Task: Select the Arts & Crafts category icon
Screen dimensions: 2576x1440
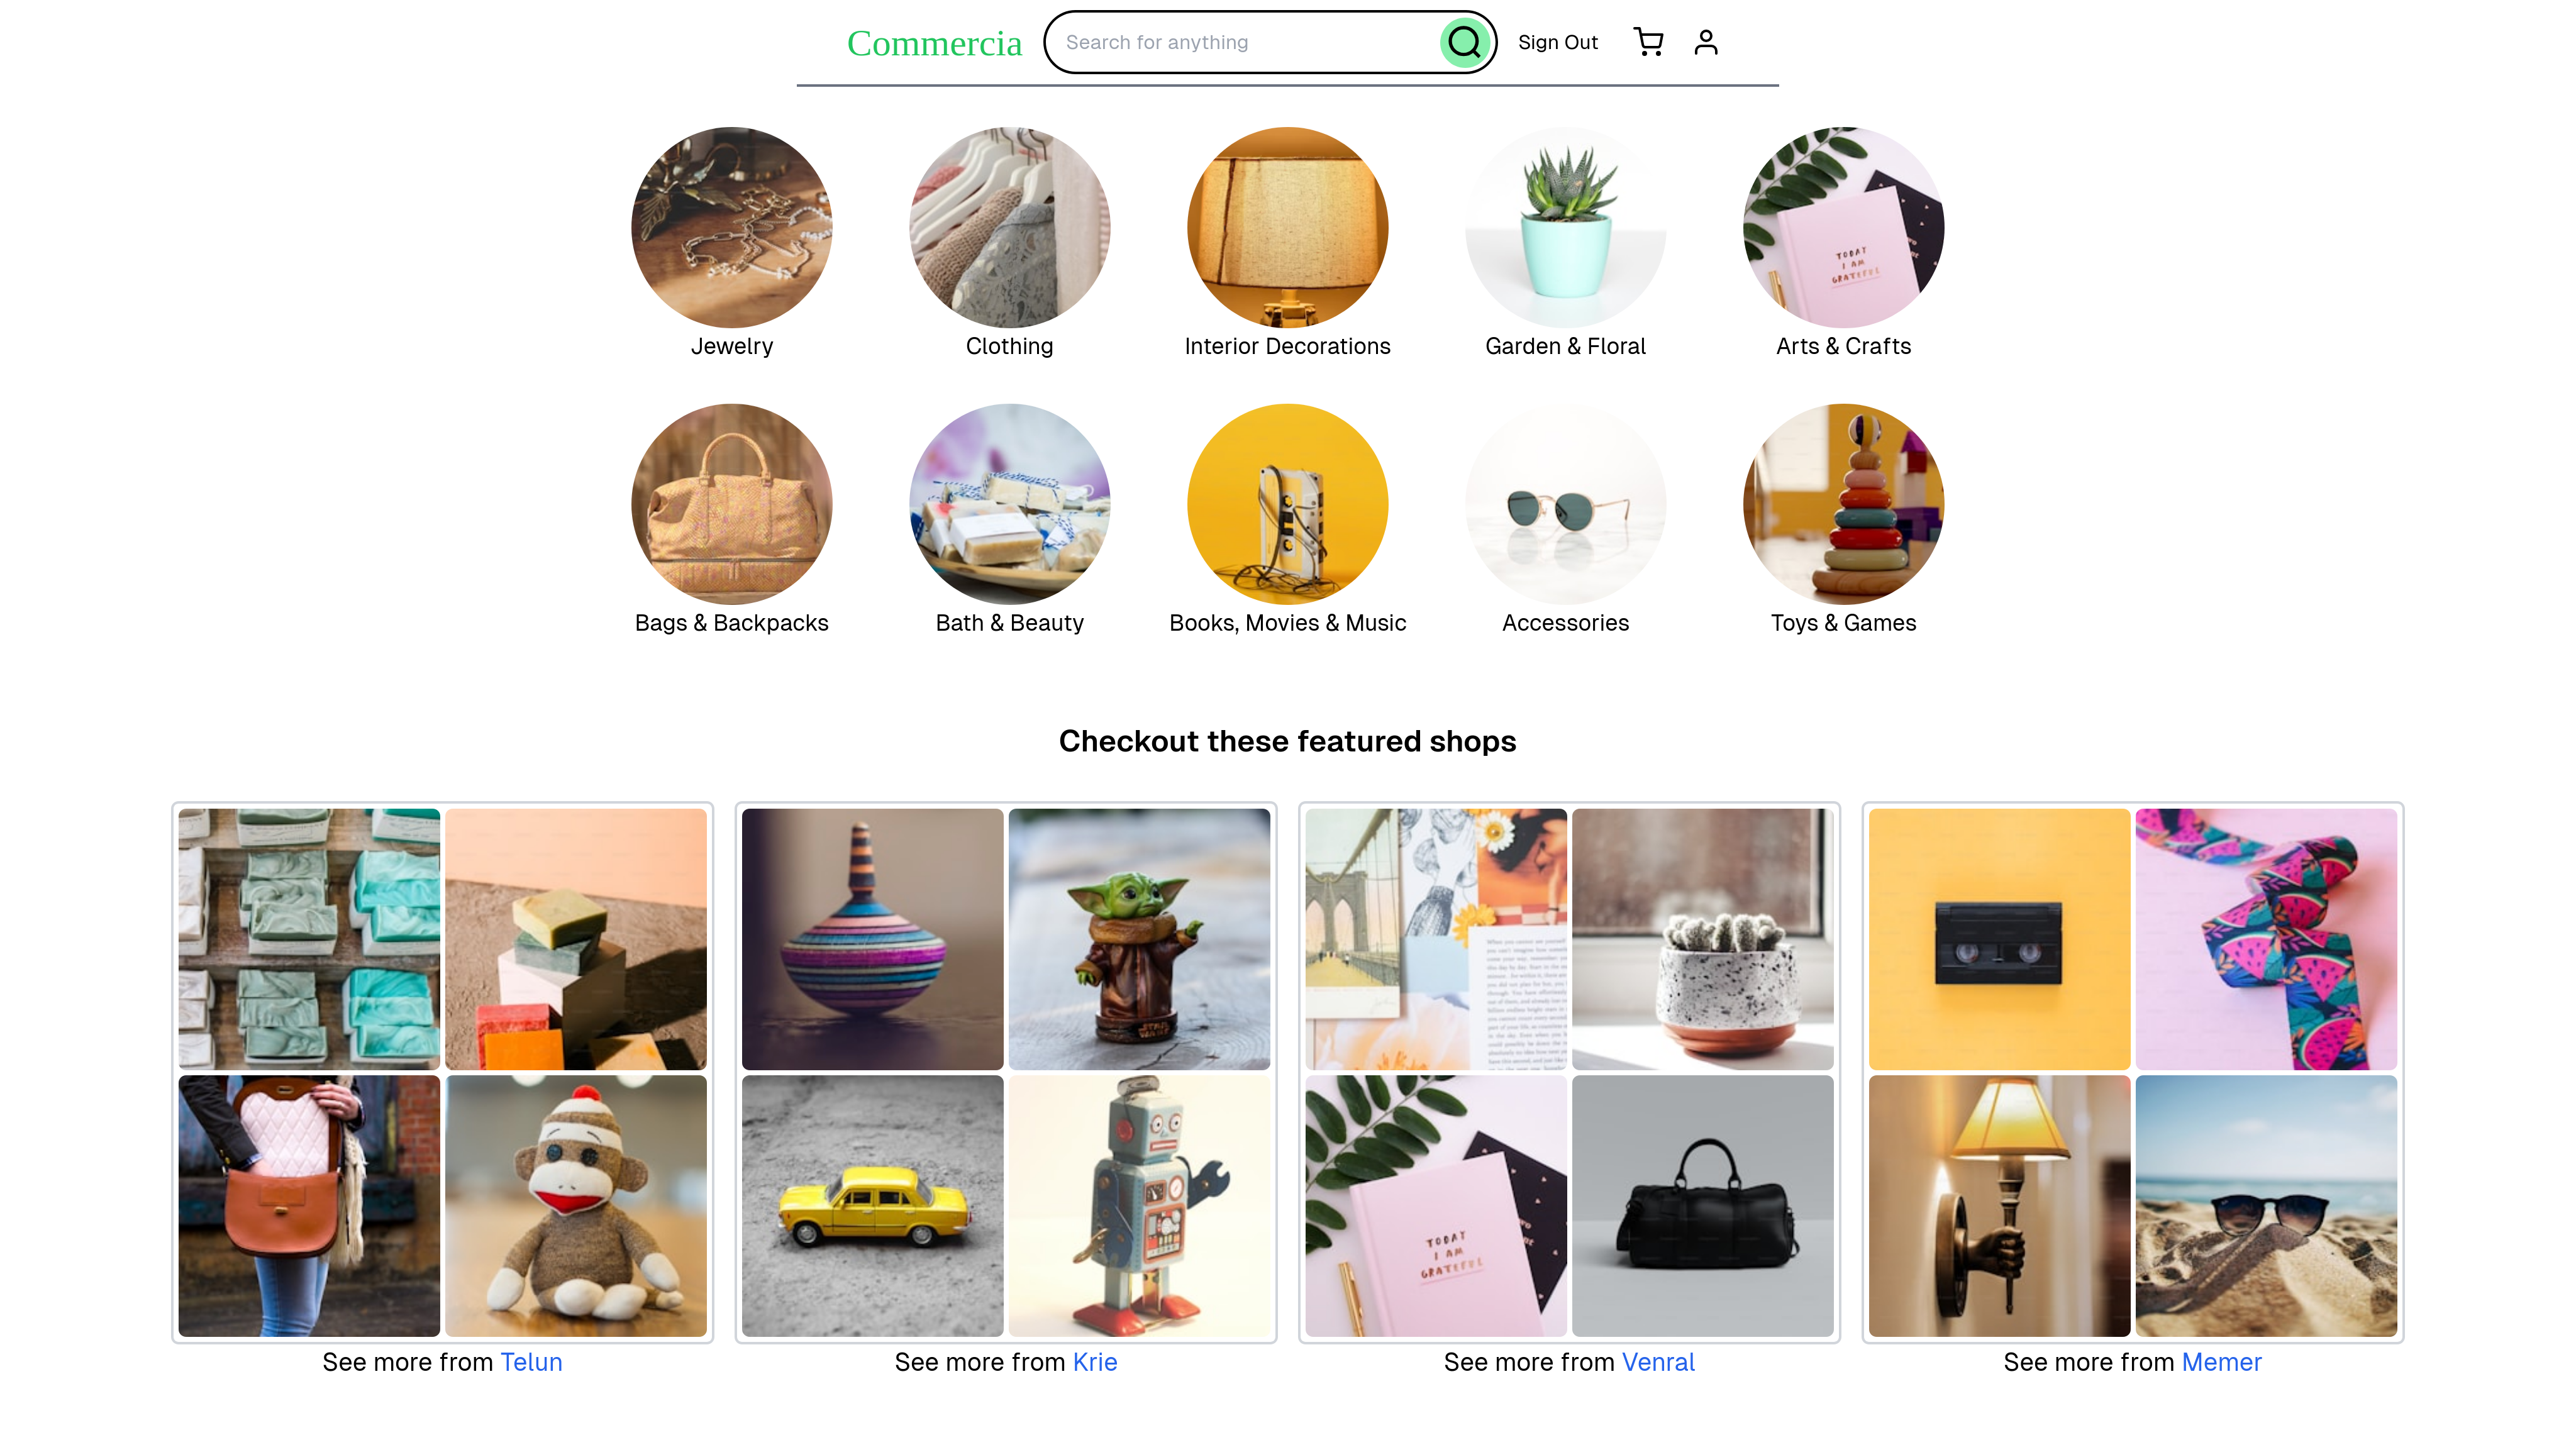Action: tap(1843, 226)
